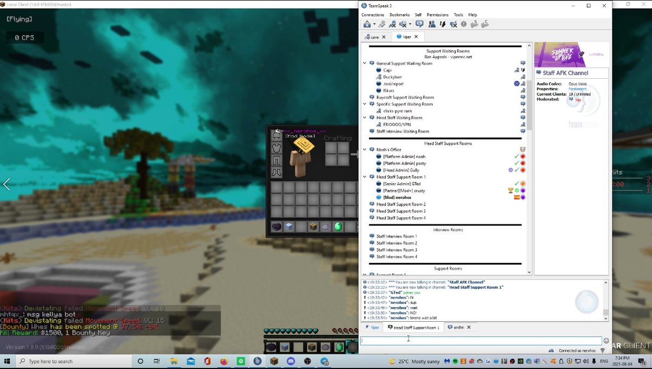652x369 pixels.
Task: Open the Permissions menu
Action: (x=437, y=15)
